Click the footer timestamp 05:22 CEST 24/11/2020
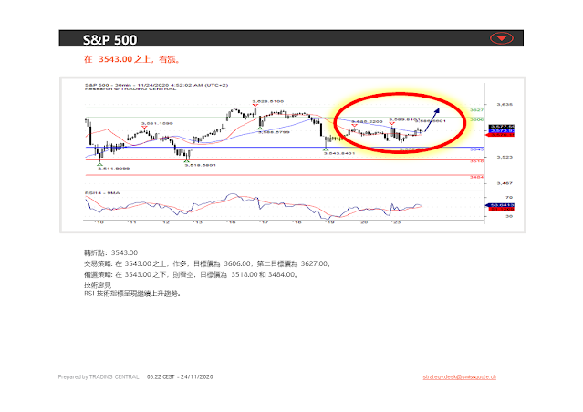The width and height of the screenshot is (583, 412). [180, 376]
